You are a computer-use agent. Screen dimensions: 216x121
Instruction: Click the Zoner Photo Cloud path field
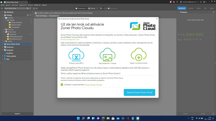(15, 8)
